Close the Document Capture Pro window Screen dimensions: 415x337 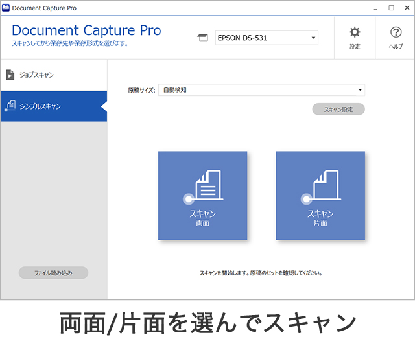[x=406, y=8]
